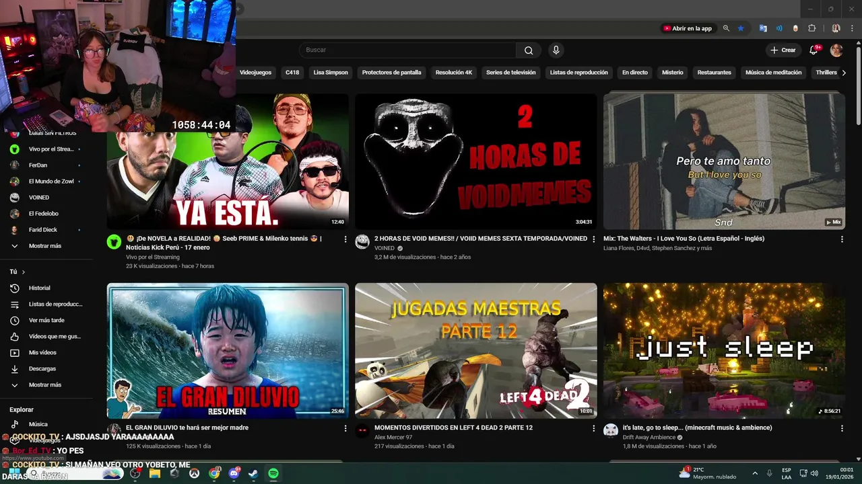Open options menu for El Gran Diluvio video
This screenshot has width=862, height=484.
(x=345, y=428)
